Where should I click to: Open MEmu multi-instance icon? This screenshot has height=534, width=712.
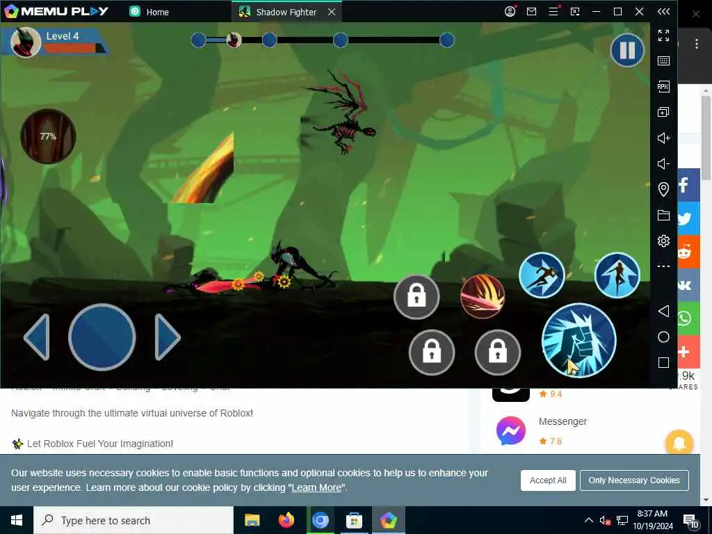pos(663,112)
